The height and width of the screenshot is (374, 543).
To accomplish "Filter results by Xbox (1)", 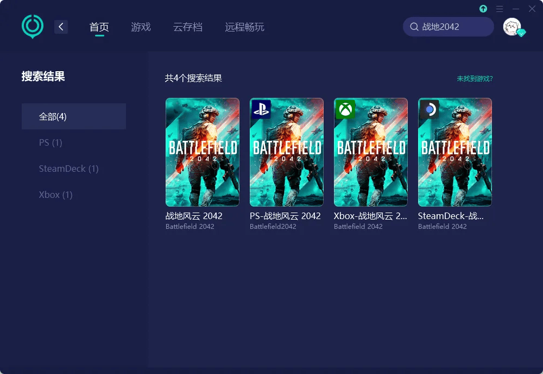I will [x=55, y=195].
